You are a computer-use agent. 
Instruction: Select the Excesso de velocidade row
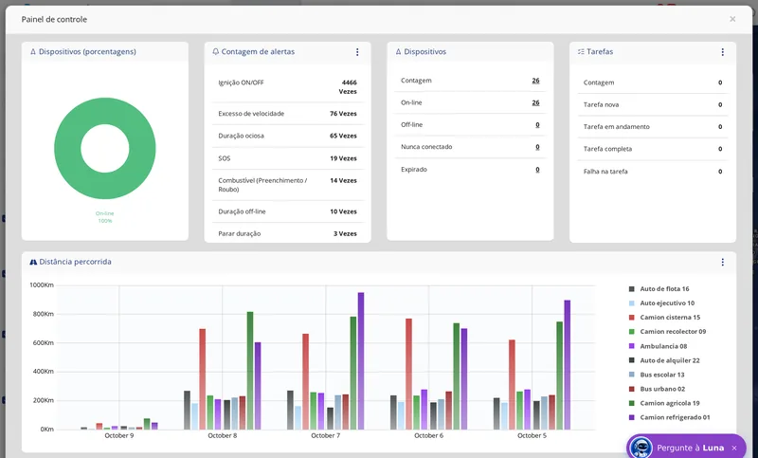[288, 114]
